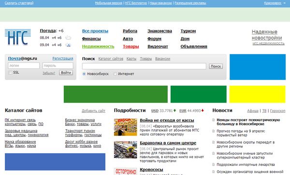Open Война не отходя от кассы thumbnail
This screenshot has width=290, height=175.
pyautogui.click(x=125, y=127)
